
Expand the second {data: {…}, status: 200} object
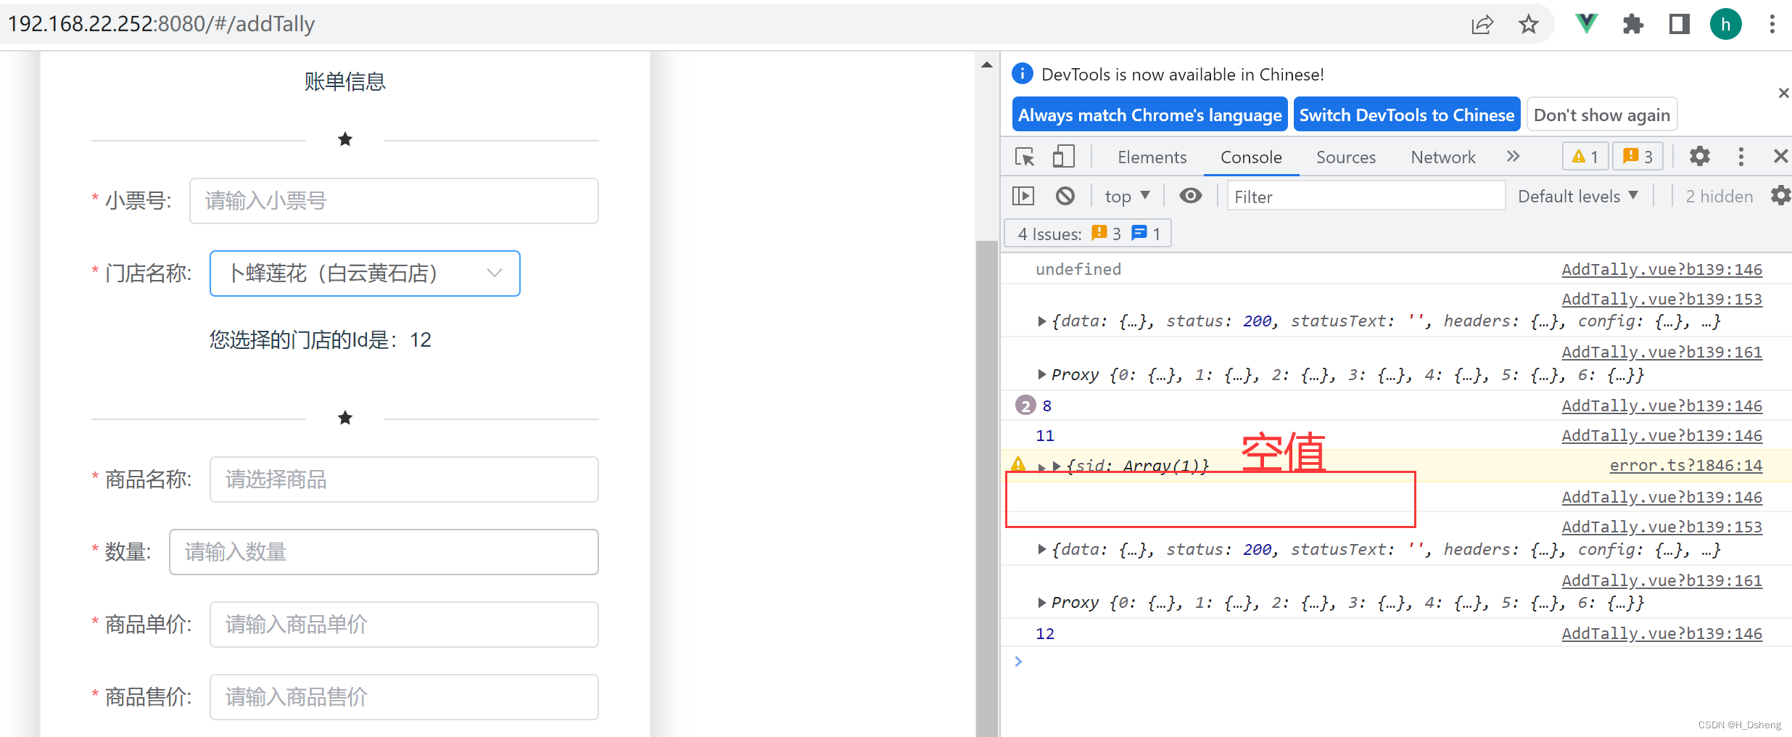1041,550
